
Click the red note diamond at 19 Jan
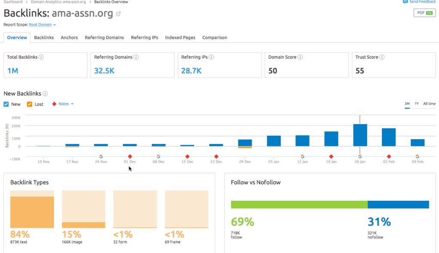[331, 157]
